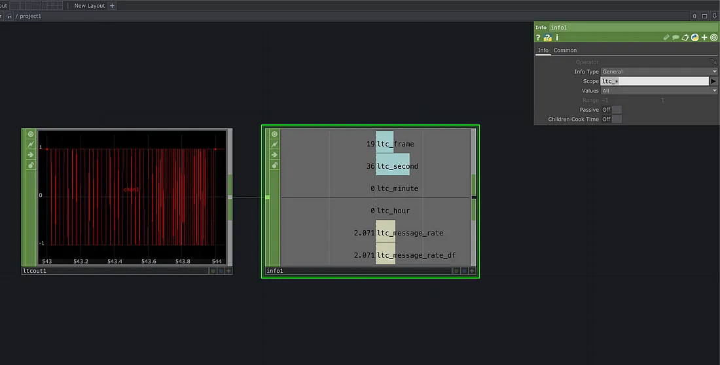
Task: Toggle info1 bottom blue flag button
Action: (x=464, y=271)
